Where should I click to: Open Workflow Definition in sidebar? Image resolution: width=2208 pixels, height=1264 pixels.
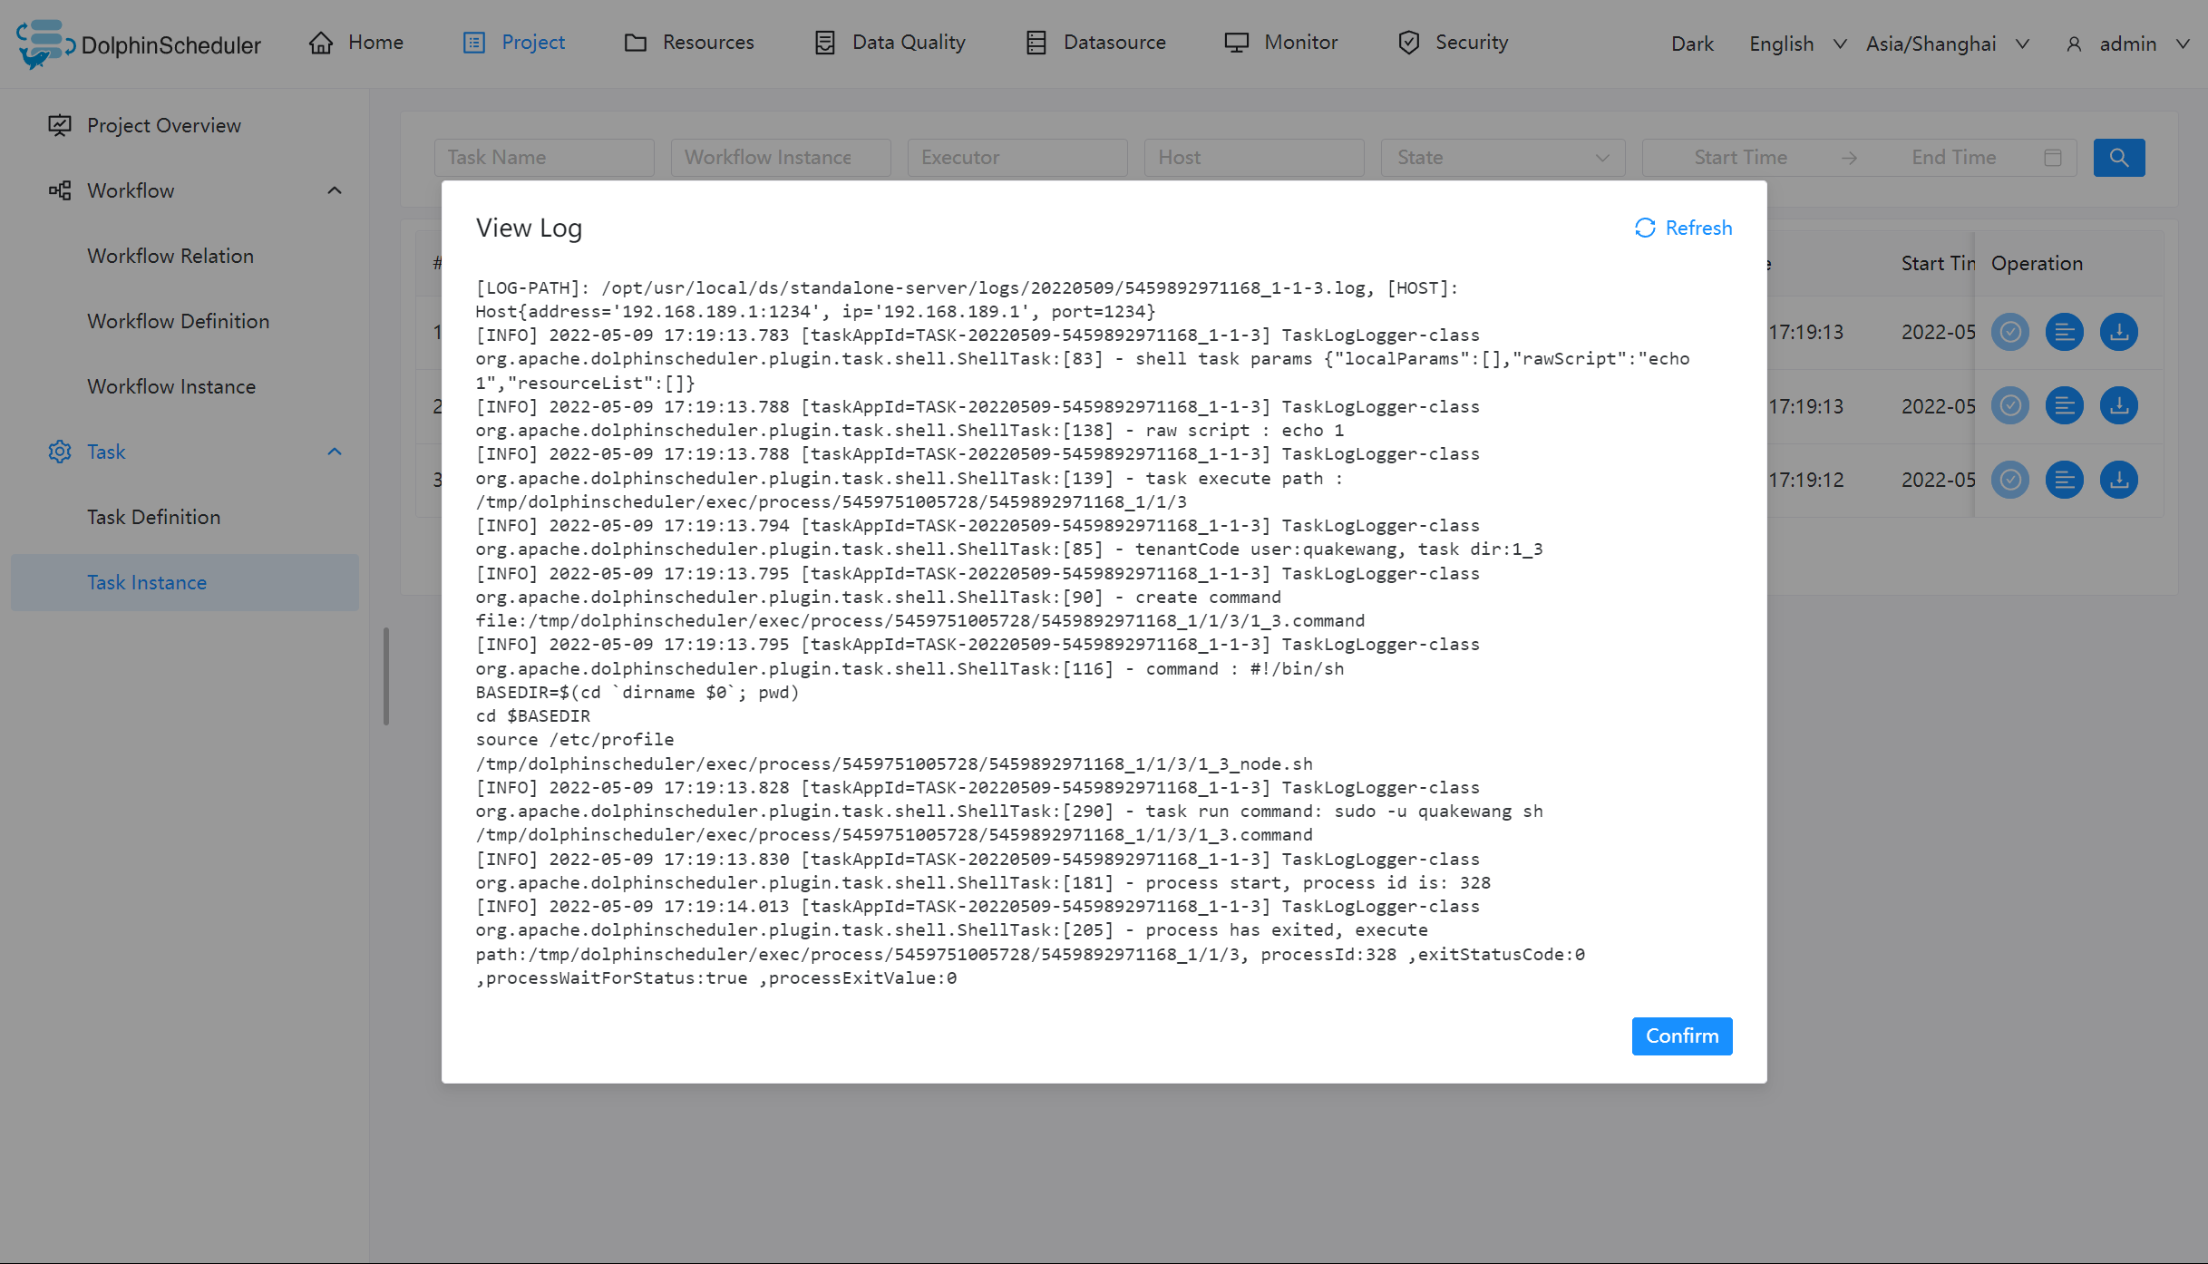click(178, 321)
